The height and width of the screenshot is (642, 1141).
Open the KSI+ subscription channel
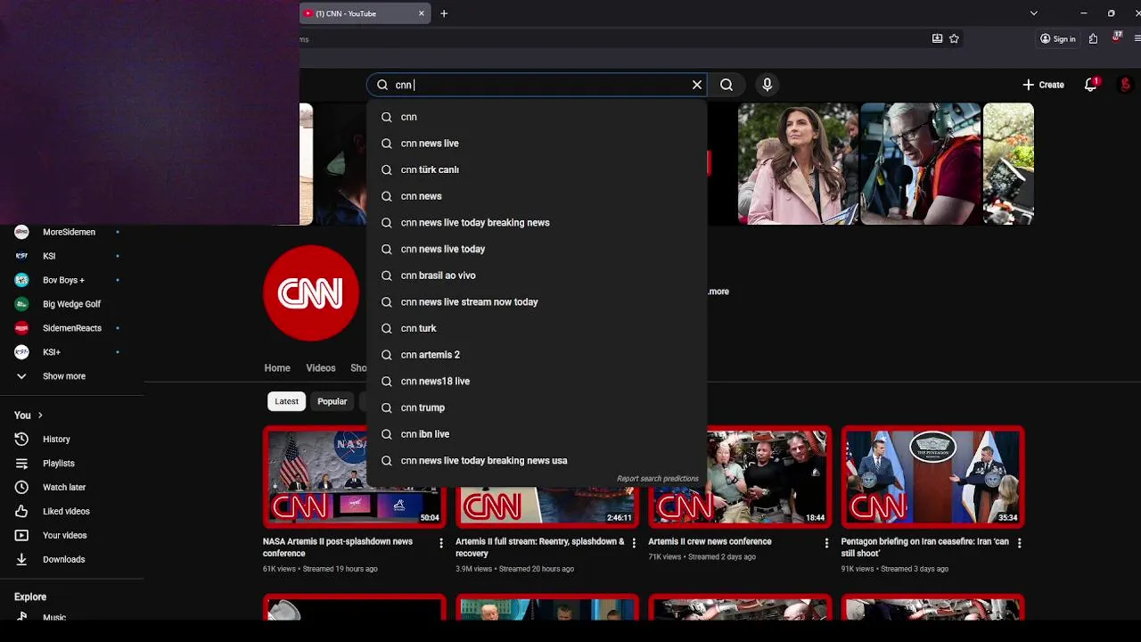coord(52,352)
